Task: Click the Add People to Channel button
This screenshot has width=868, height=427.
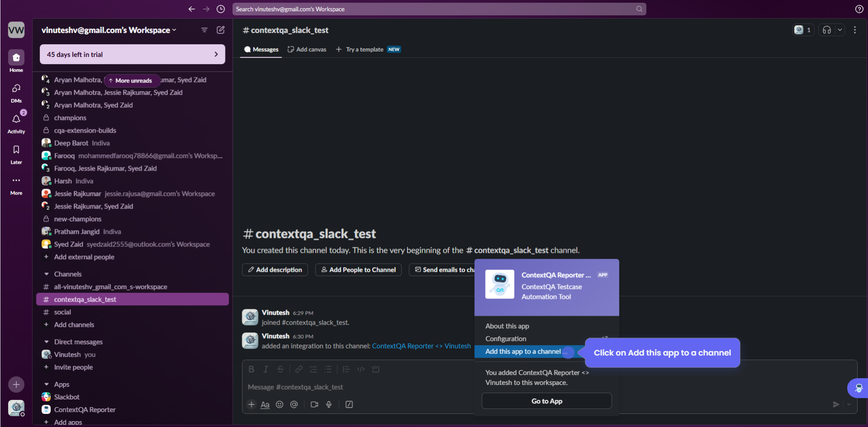Action: pos(358,270)
